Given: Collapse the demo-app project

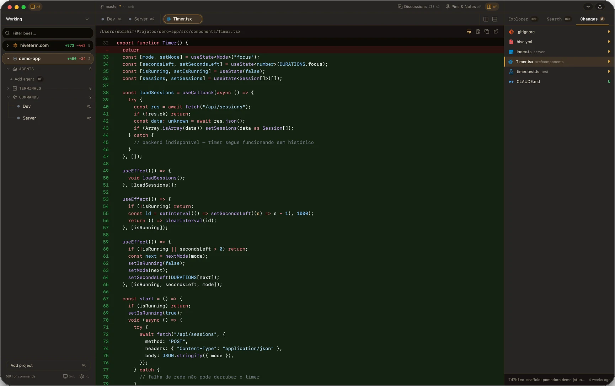Looking at the screenshot, I should [8, 59].
